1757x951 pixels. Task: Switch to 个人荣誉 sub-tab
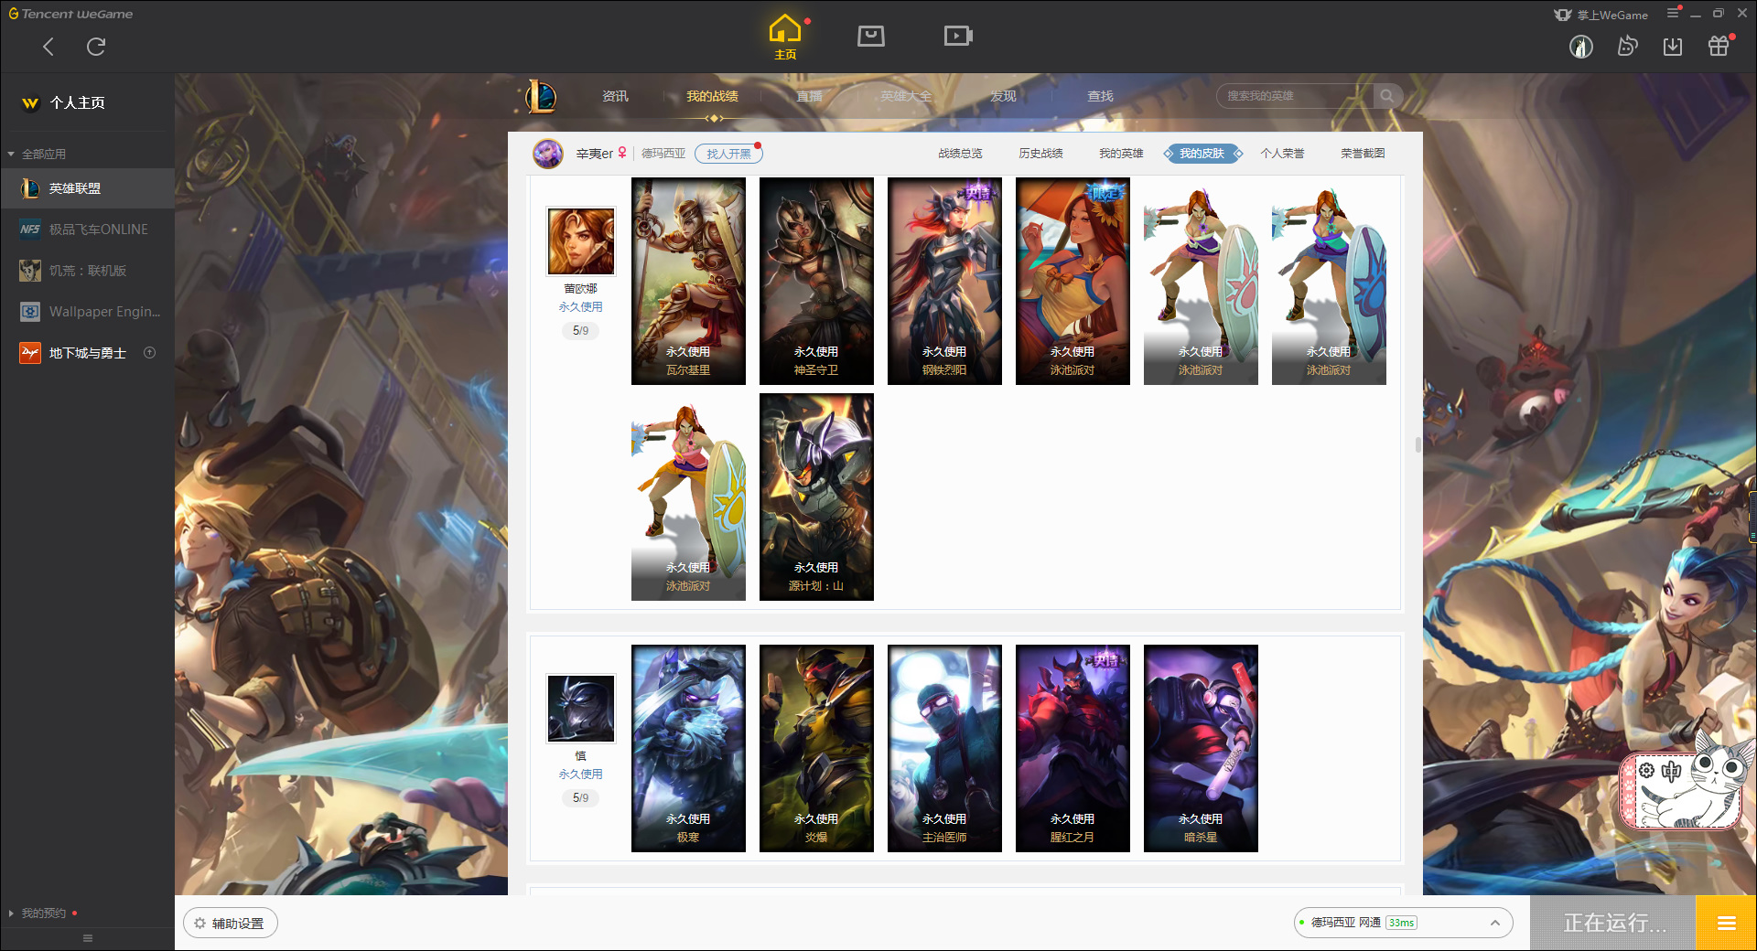point(1282,154)
